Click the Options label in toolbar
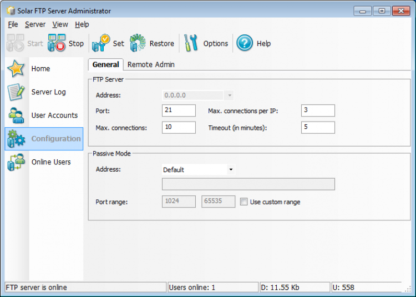This screenshot has height=297, width=416. (215, 43)
